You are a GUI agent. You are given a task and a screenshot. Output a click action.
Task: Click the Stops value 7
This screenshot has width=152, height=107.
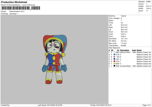[x=121, y=21]
